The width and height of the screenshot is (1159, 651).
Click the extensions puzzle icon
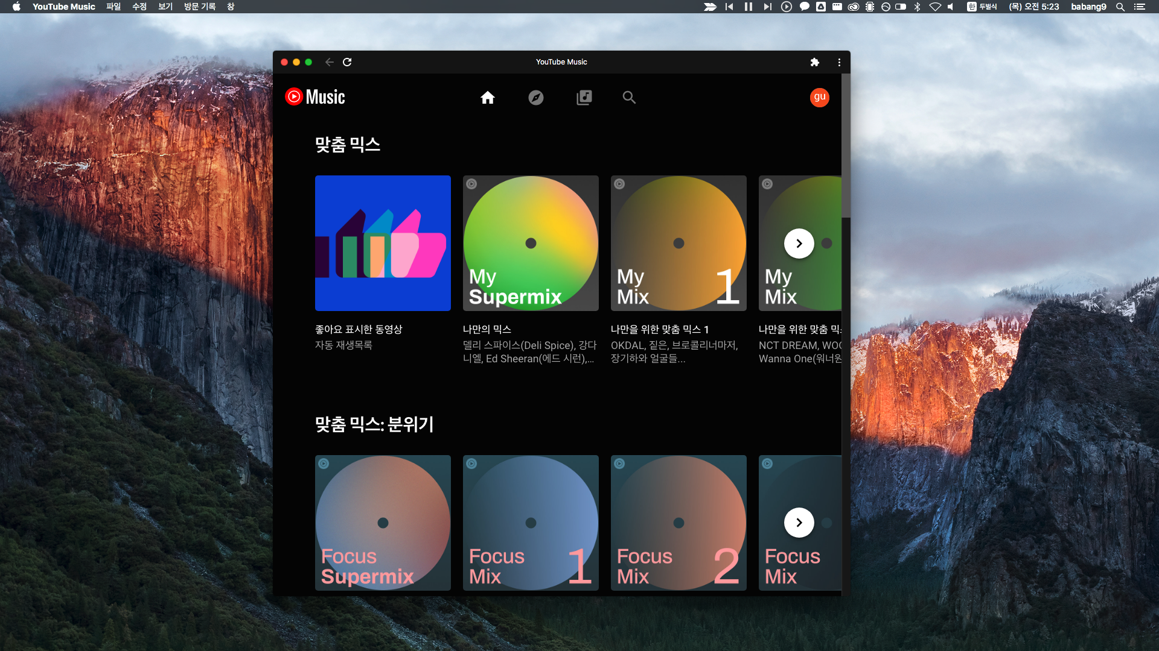click(x=814, y=62)
